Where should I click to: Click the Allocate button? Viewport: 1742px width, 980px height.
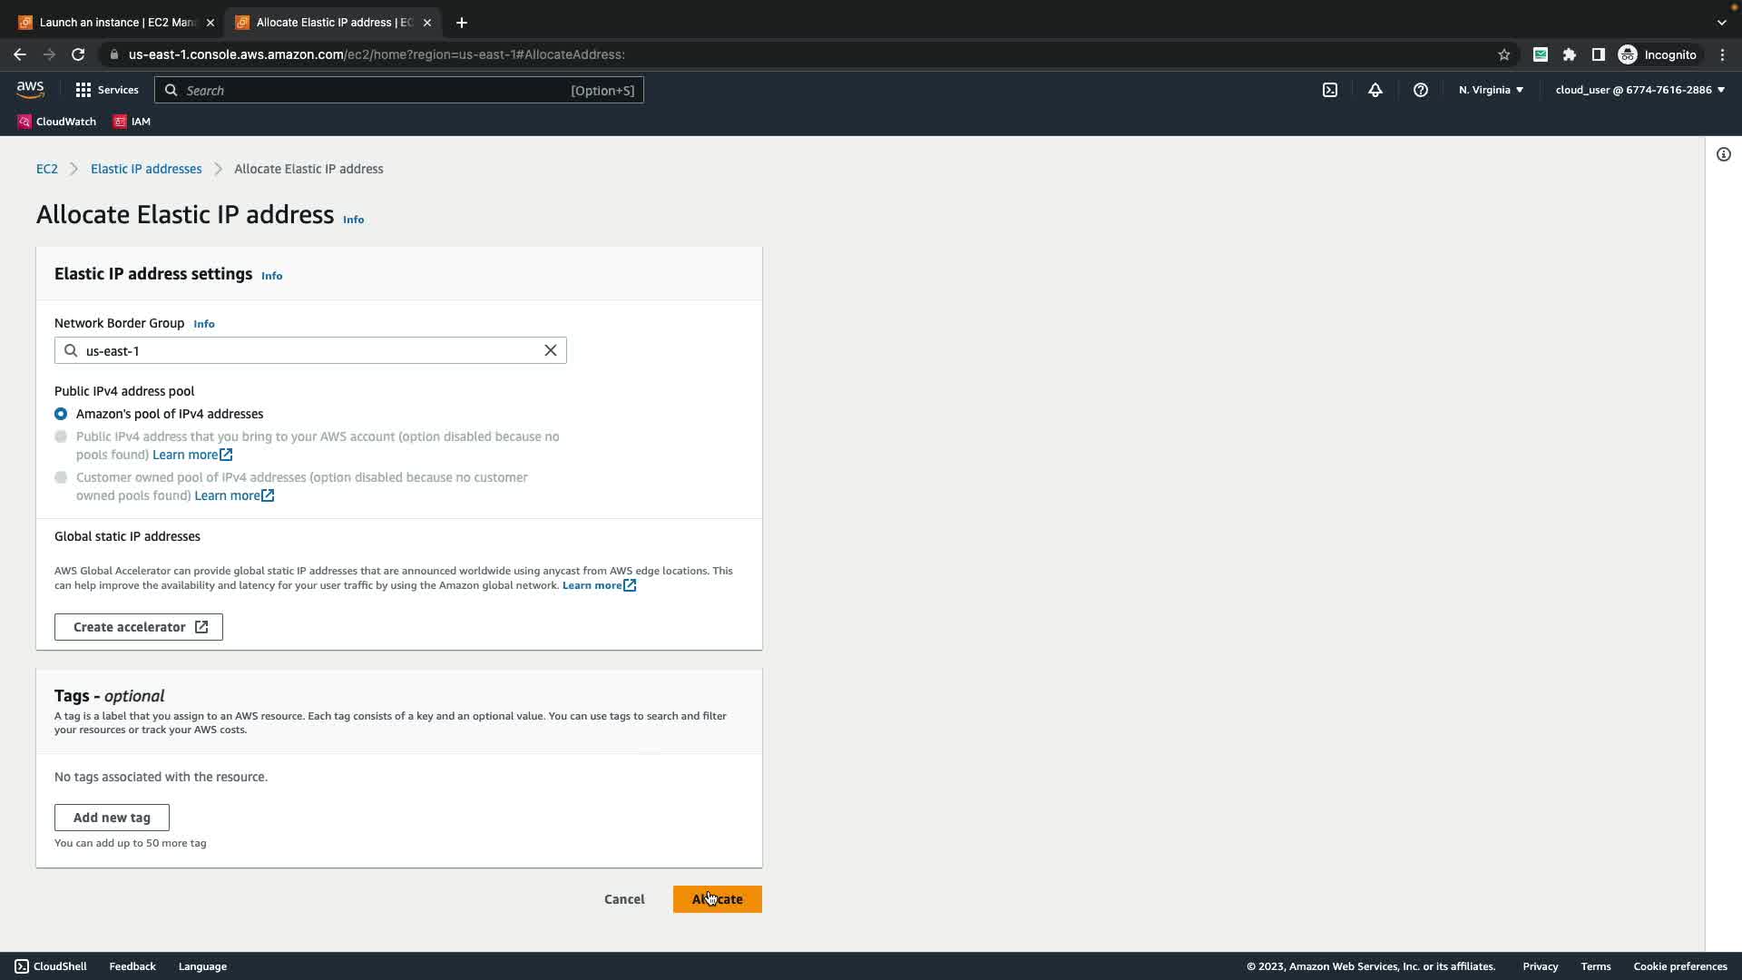pyautogui.click(x=717, y=899)
